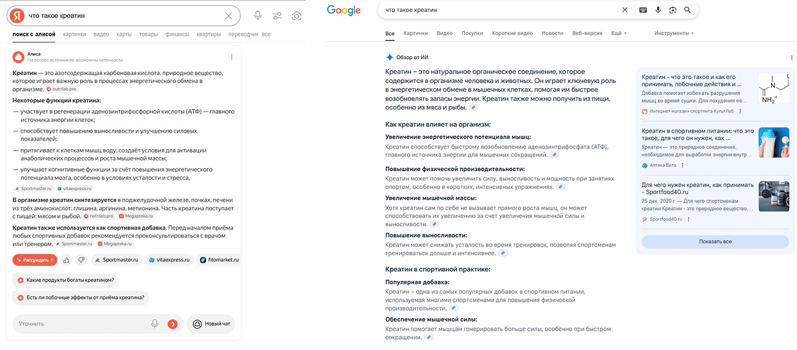797x350 pixels.
Task: Open the Google on-screen keyboard icon
Action: tap(642, 10)
